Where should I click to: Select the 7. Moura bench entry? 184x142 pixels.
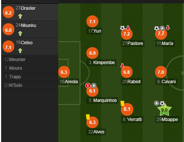(30, 68)
